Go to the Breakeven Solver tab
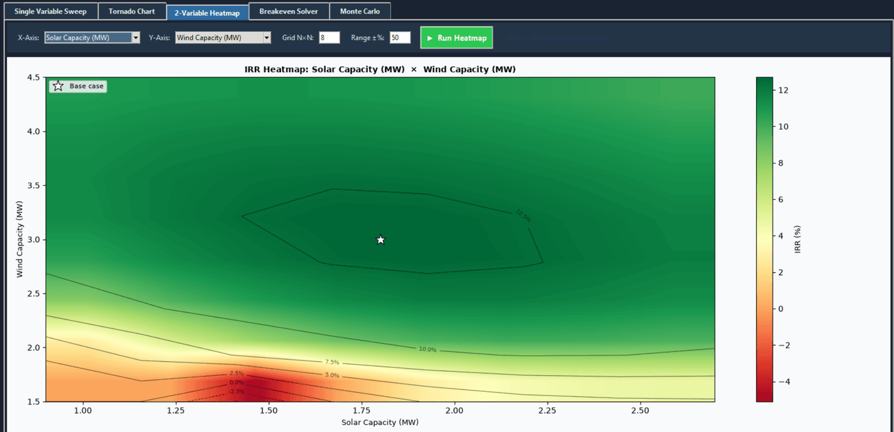The image size is (894, 432). (x=289, y=12)
